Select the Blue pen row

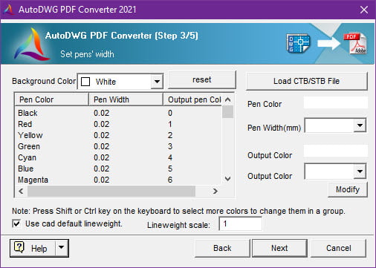tap(118, 169)
